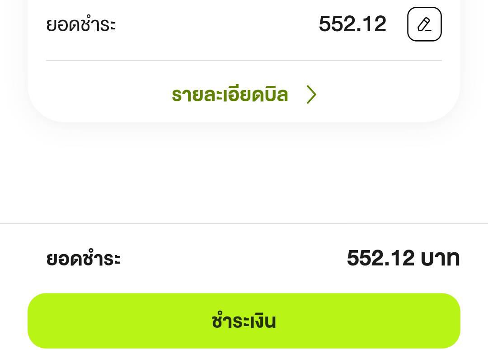
Task: Tap the bold ยอดชำระ label above the pay button
Action: coord(83,259)
